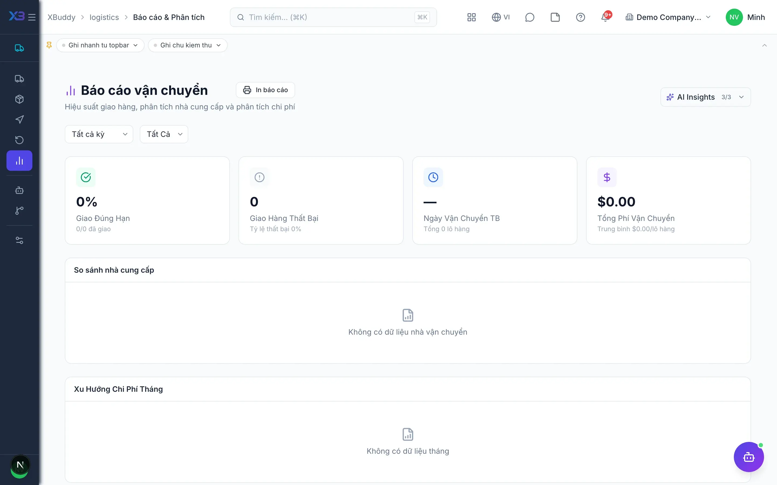Focus the 'Tìm kiếm...' search field
This screenshot has height=485, width=777.
point(333,17)
